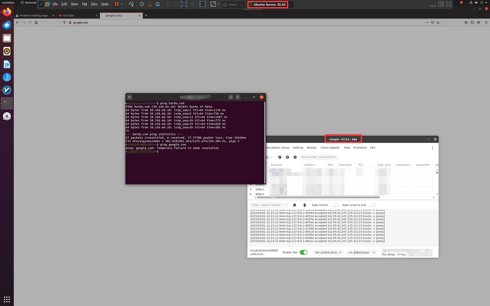Screen dimensions: 490x306
Task: Click the Firefox home icon
Action: point(36,22)
